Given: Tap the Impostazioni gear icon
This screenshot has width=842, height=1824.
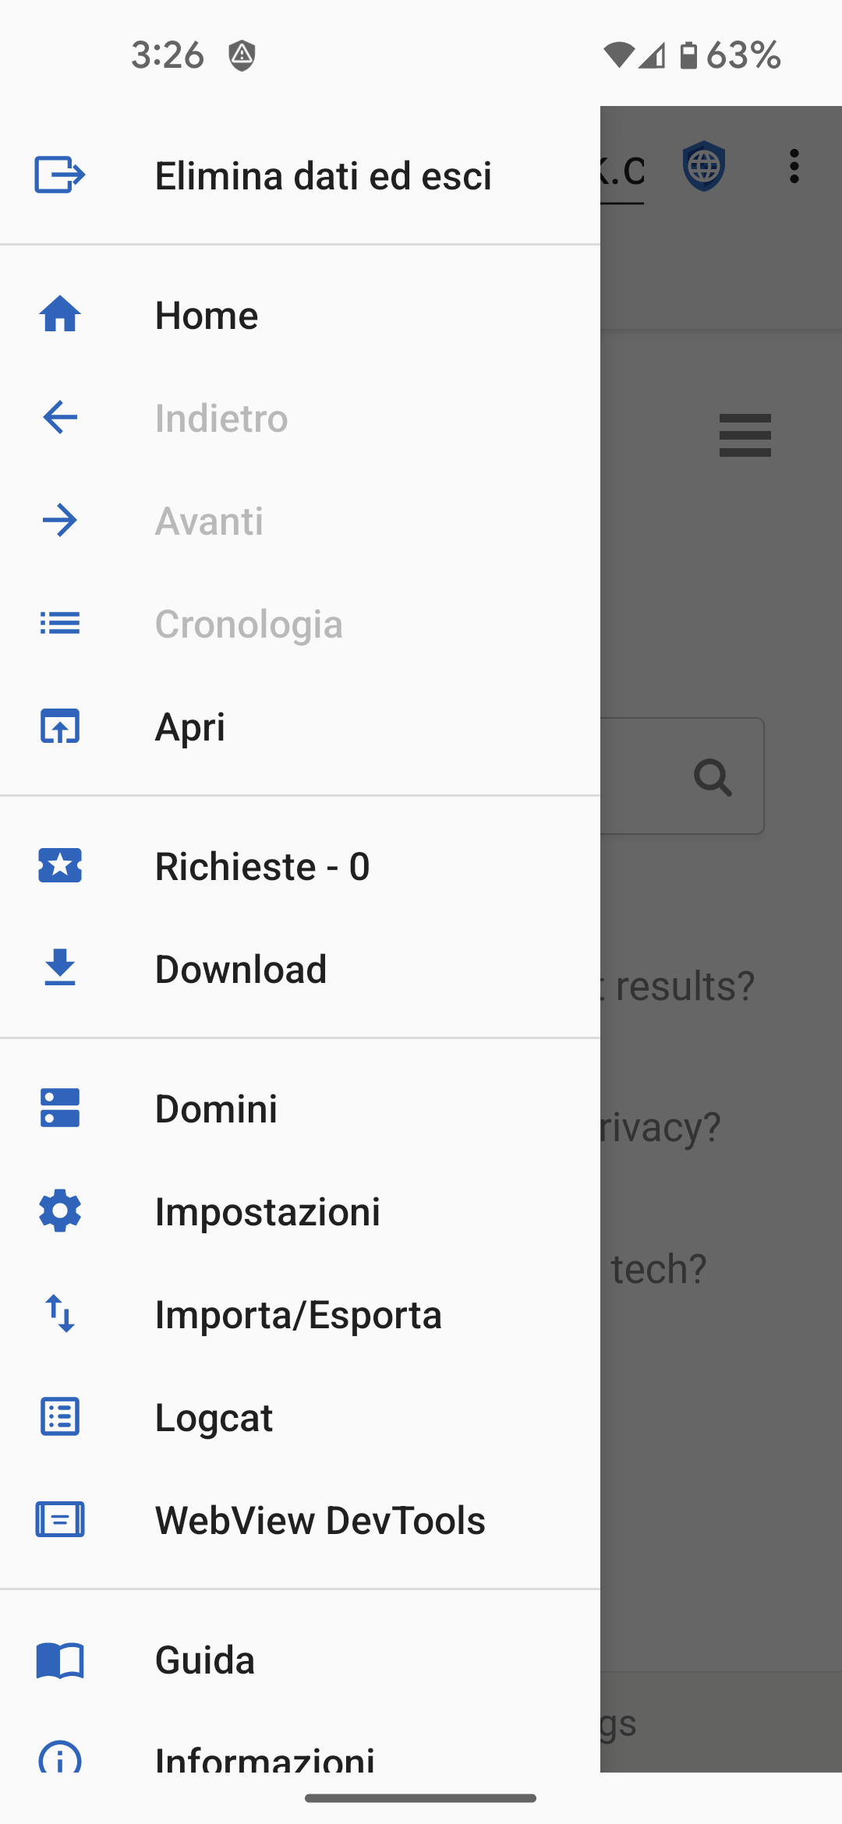Looking at the screenshot, I should point(60,1211).
